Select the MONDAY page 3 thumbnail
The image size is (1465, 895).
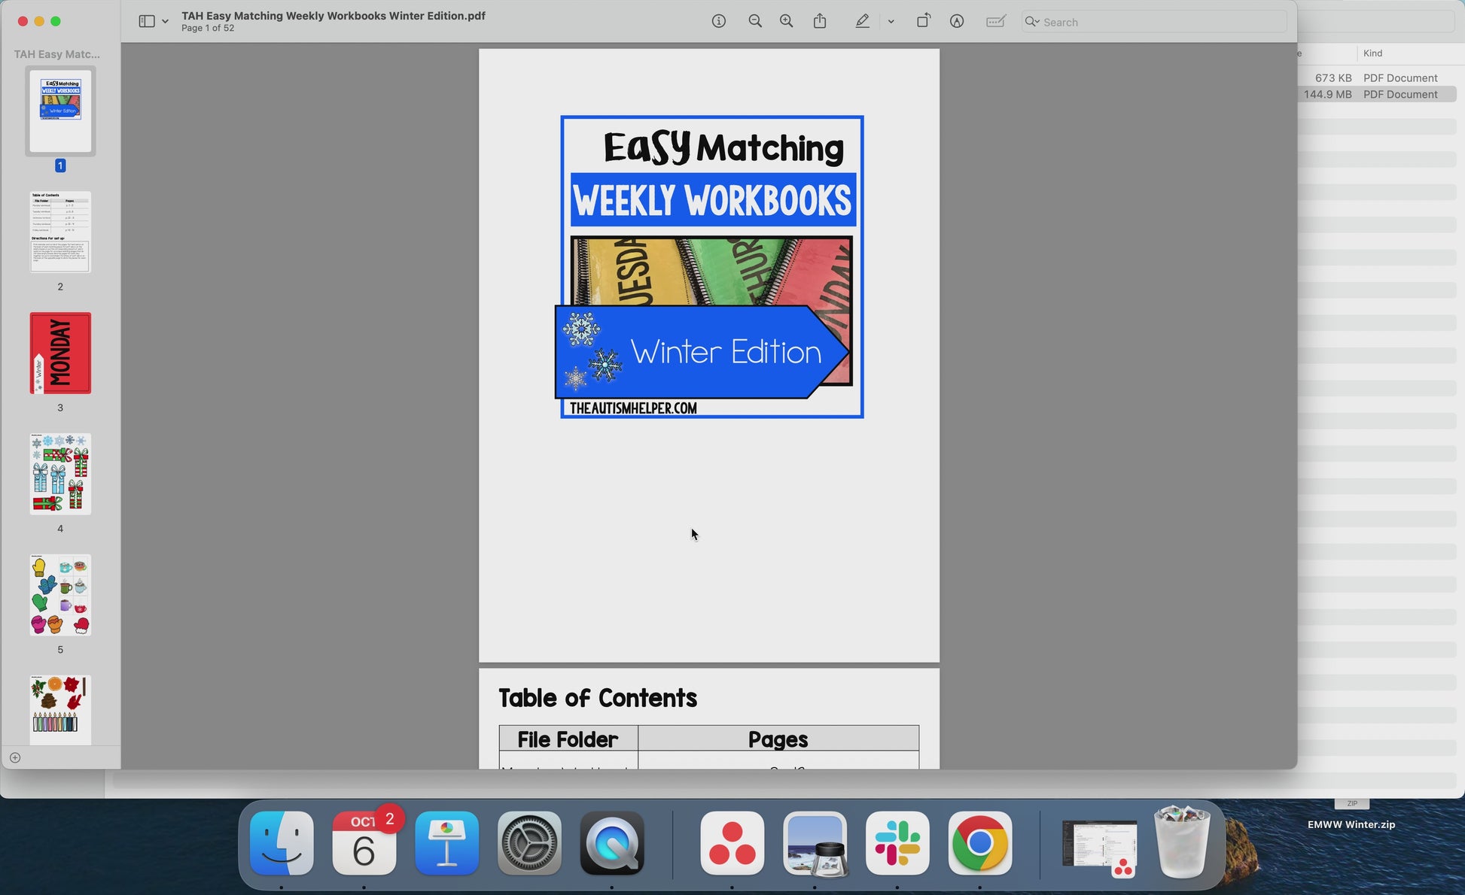60,353
